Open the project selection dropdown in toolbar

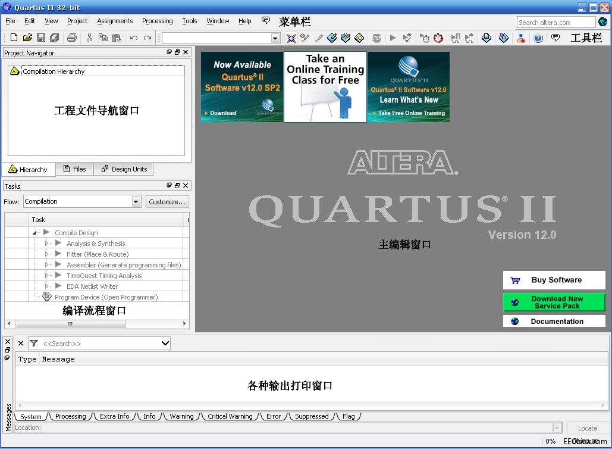point(275,38)
